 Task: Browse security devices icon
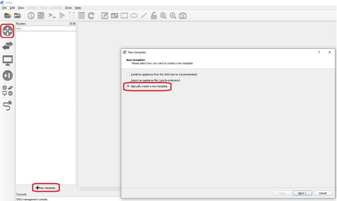tap(8, 76)
